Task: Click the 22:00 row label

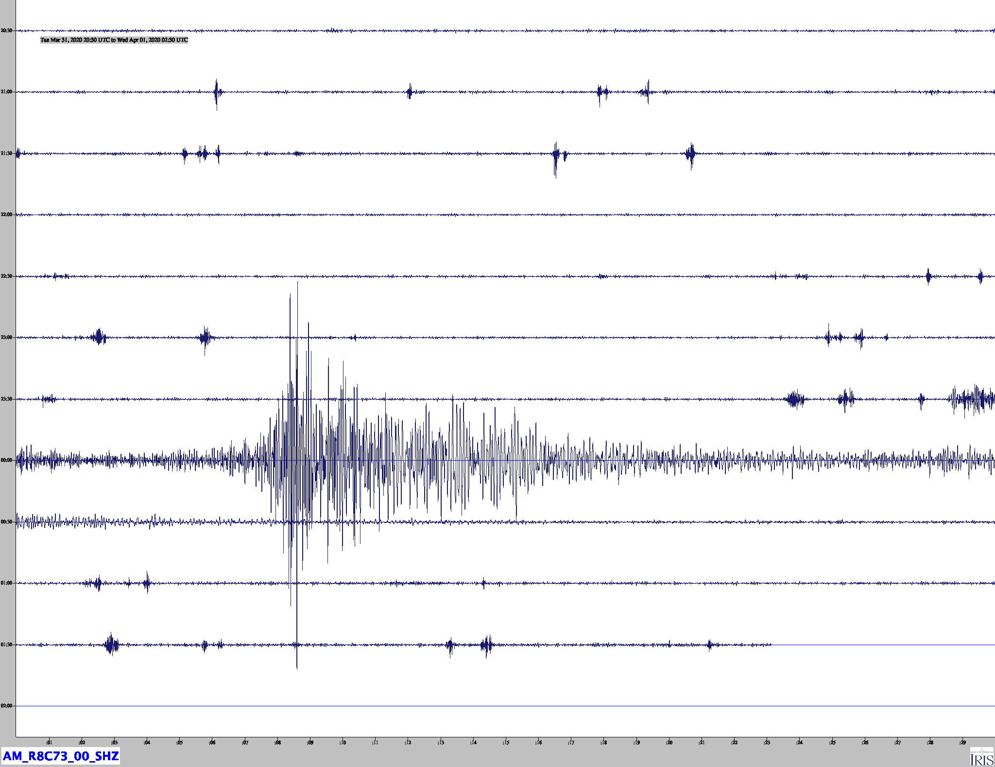Action: (6, 215)
